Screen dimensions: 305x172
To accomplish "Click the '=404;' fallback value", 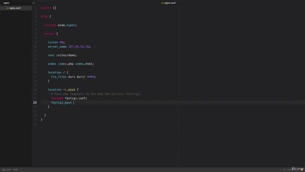I will click(91, 76).
